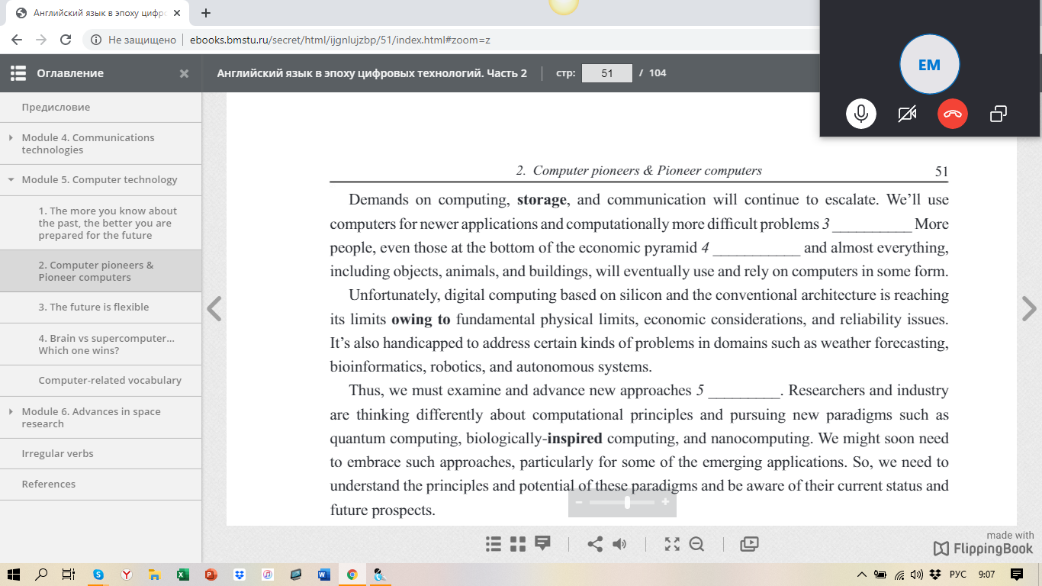The height and width of the screenshot is (586, 1042).
Task: Show page thumbnails grid view
Action: tap(518, 544)
